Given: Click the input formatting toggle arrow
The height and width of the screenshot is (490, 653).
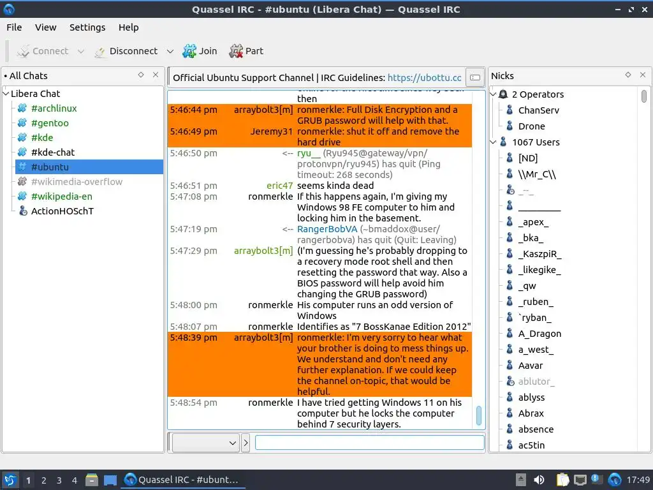Looking at the screenshot, I should coord(246,443).
